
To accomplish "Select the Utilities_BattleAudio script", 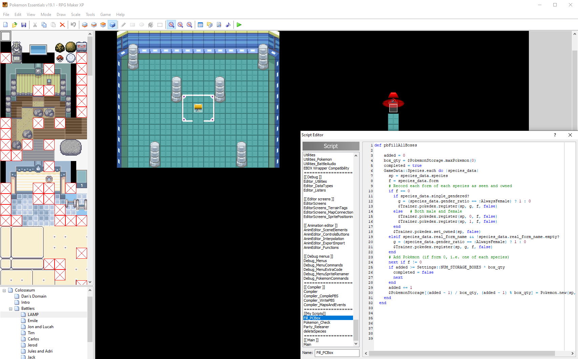I will [319, 164].
